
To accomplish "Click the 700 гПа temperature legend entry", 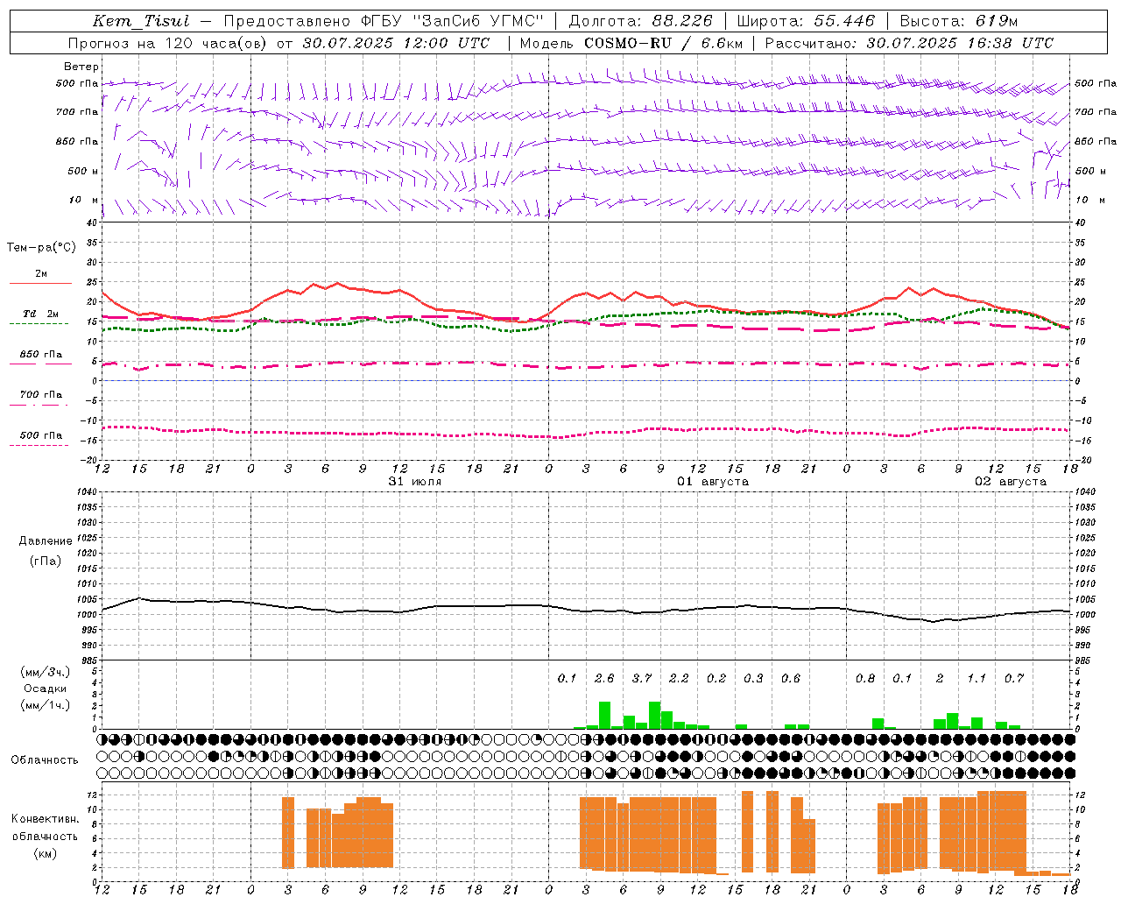I will click(x=41, y=394).
